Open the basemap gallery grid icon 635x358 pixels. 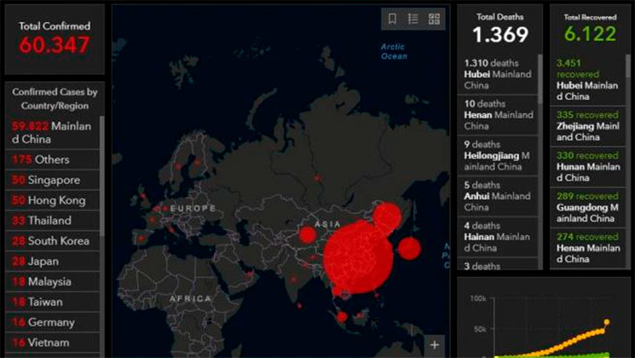[435, 19]
